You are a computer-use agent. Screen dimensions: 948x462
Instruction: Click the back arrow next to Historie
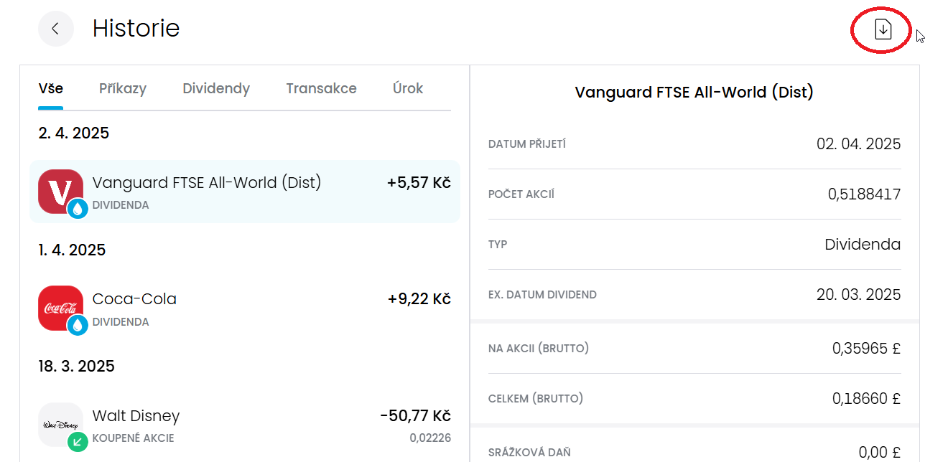(55, 29)
